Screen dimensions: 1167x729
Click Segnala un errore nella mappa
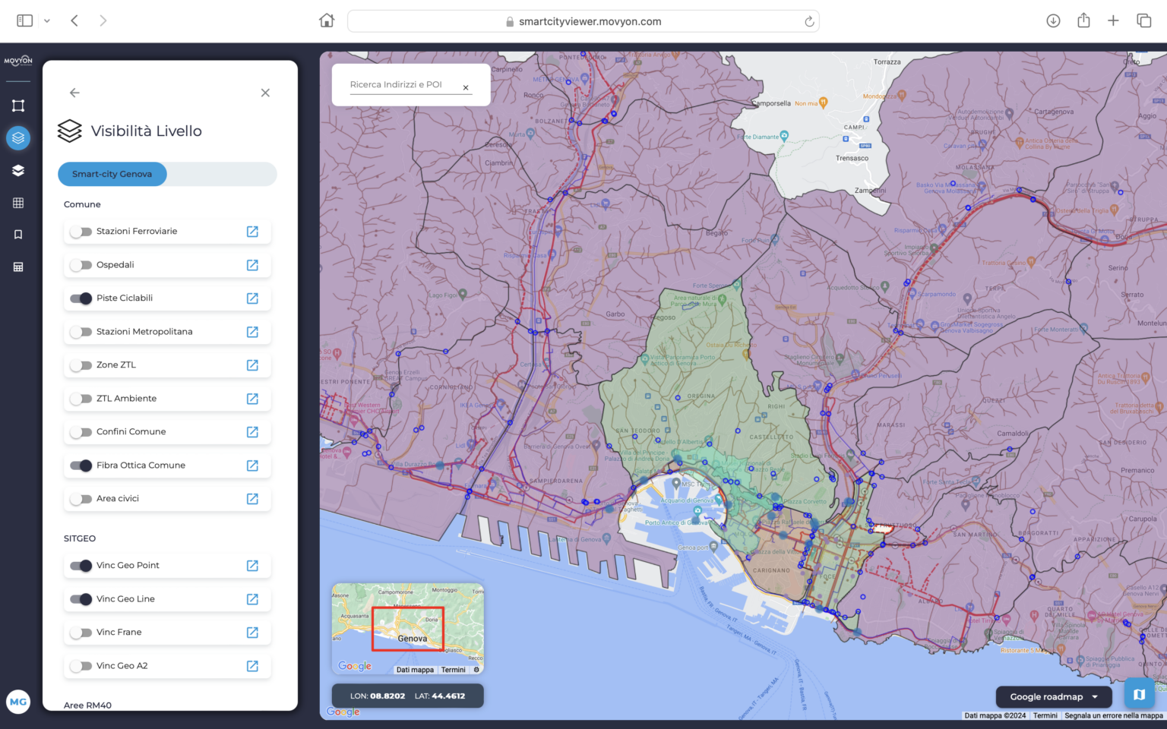click(1113, 715)
